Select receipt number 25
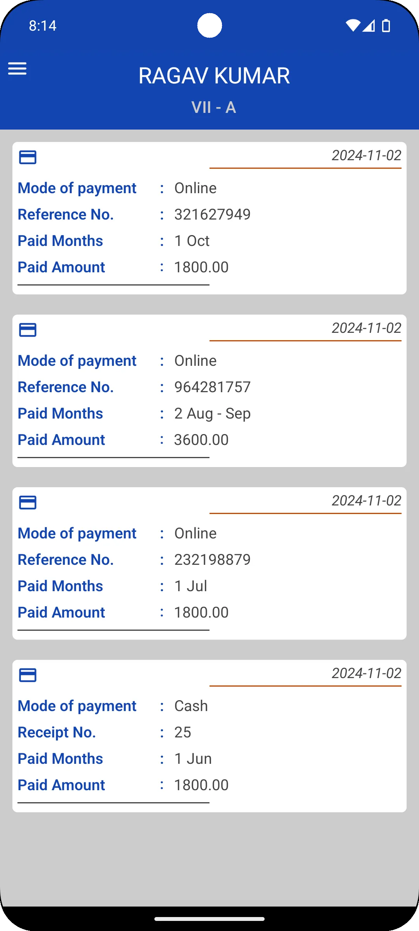This screenshot has width=419, height=931. coord(183,732)
